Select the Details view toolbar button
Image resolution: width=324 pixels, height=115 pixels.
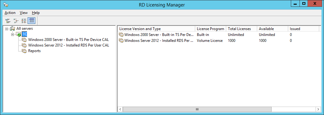(x=32, y=21)
